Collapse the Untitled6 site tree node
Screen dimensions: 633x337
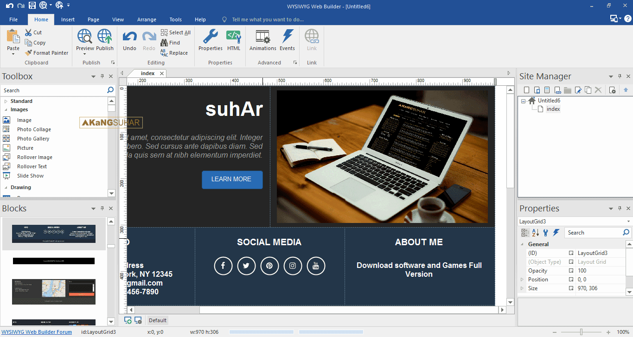524,101
